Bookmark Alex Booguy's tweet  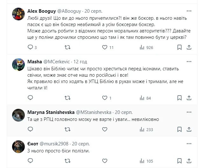[x=179, y=47]
